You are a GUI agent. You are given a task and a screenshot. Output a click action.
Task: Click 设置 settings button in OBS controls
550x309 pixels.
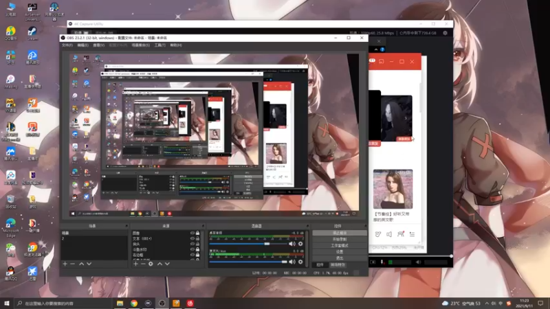pyautogui.click(x=340, y=252)
